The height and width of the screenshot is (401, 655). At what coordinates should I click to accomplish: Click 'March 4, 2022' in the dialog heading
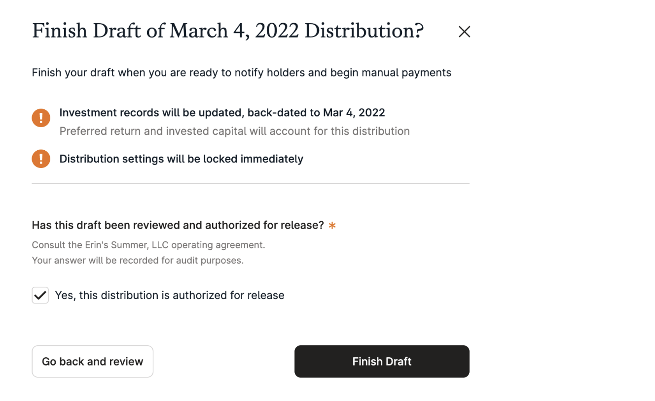[234, 31]
